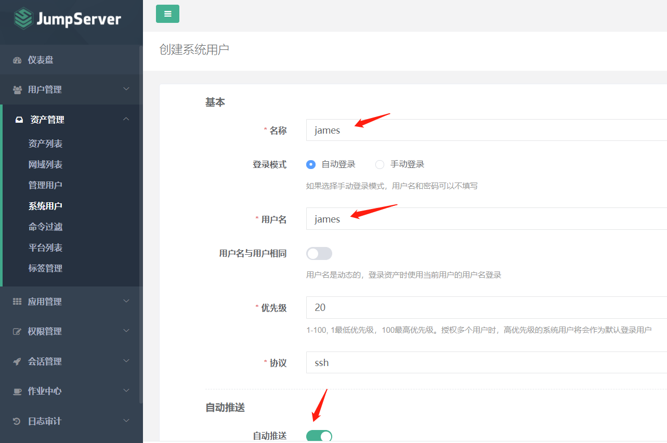Expand the 权限管理 menu chevron
Viewport: 667px width, 443px height.
tap(126, 331)
